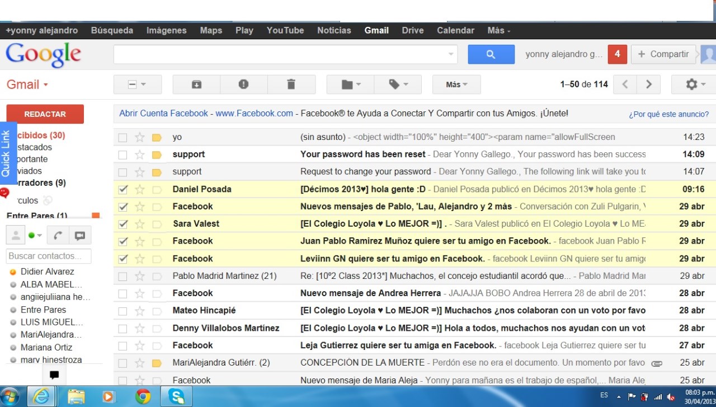
Task: Open Internet Explorer from taskbar
Action: click(41, 397)
